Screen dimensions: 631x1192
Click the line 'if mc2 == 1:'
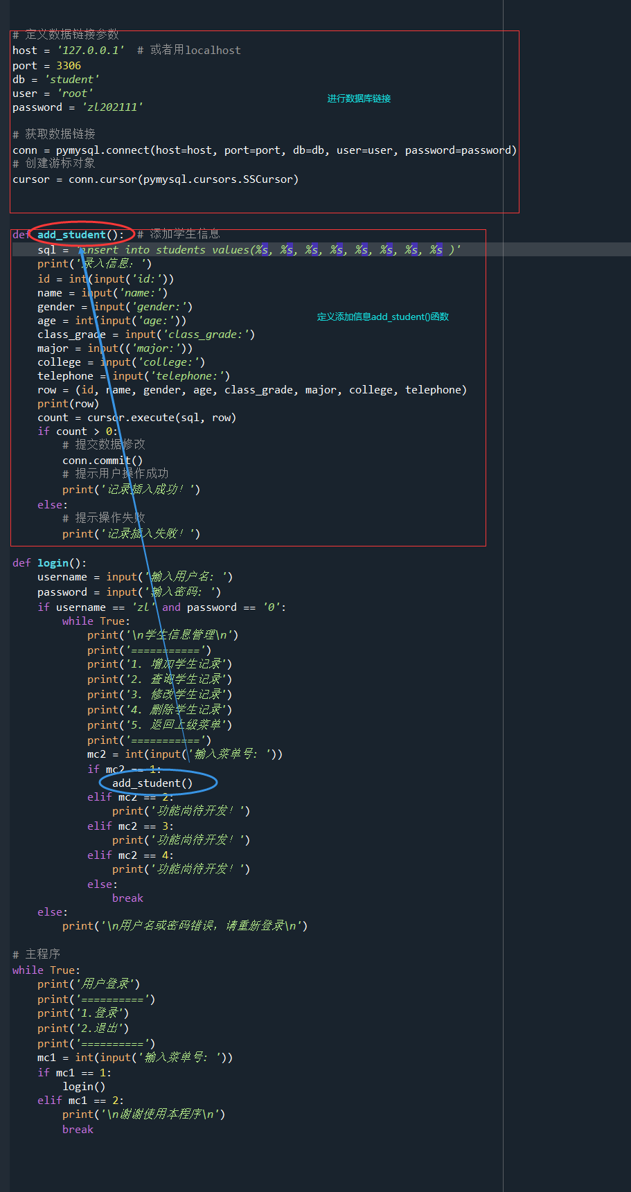pos(125,770)
